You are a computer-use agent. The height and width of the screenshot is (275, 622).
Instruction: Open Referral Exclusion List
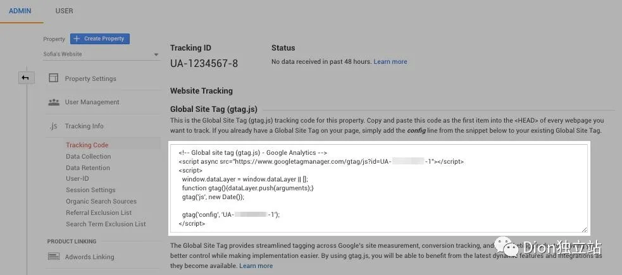click(x=99, y=213)
